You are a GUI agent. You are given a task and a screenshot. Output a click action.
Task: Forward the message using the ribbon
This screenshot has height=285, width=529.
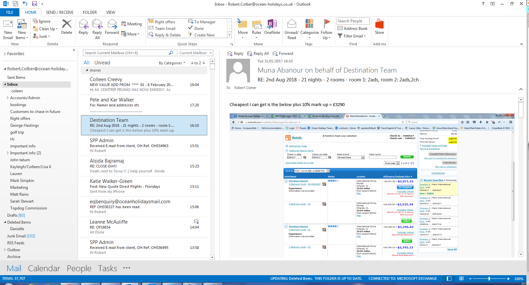(x=112, y=27)
